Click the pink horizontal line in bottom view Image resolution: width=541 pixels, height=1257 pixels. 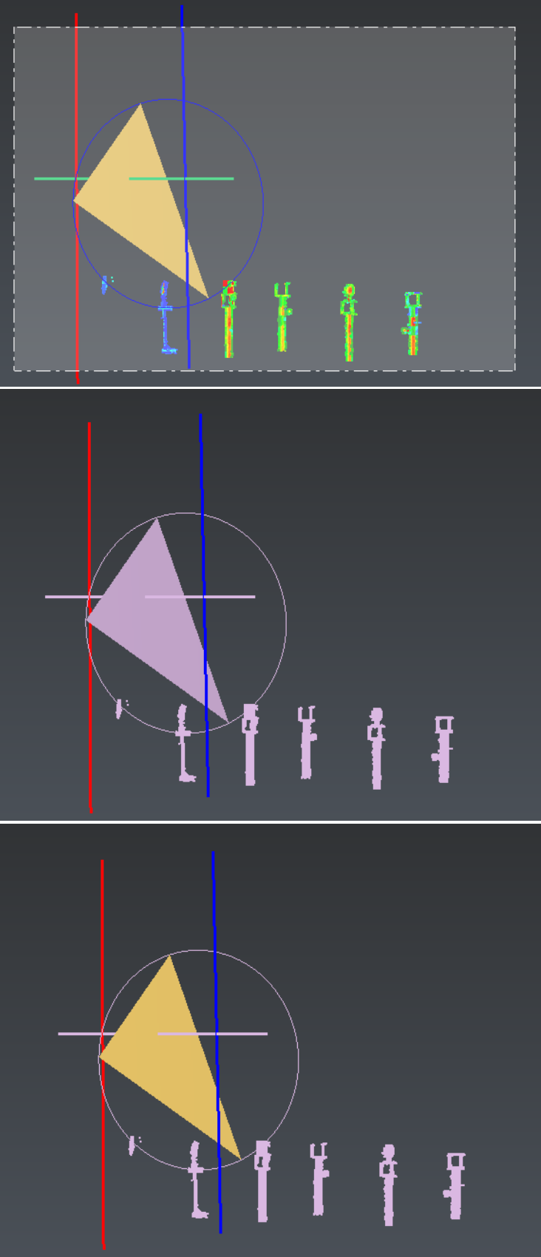(x=244, y=1033)
